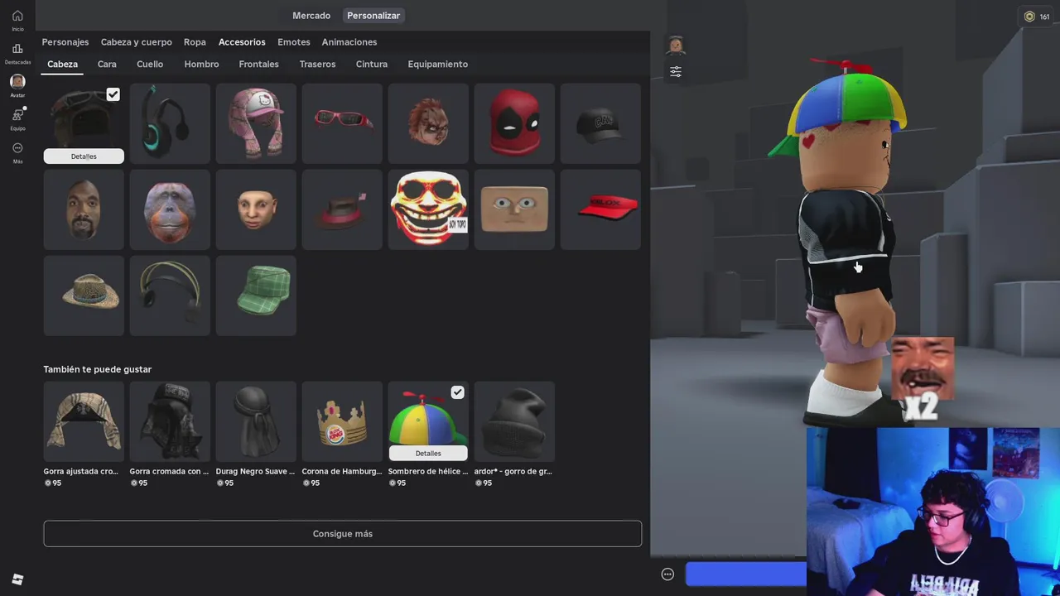The width and height of the screenshot is (1060, 596).
Task: Open the Cabeza y cuerpo category
Action: 137,42
